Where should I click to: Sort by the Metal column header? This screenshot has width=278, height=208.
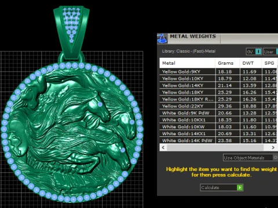[x=187, y=63]
